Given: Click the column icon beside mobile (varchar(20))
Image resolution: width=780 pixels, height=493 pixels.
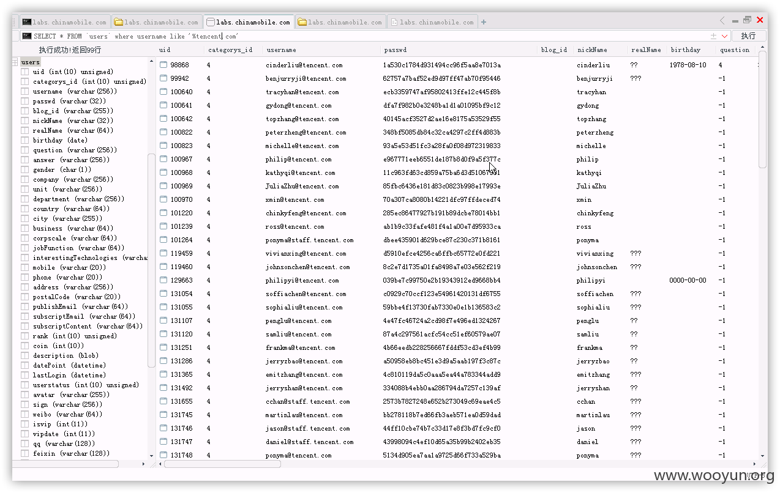Looking at the screenshot, I should 25,267.
